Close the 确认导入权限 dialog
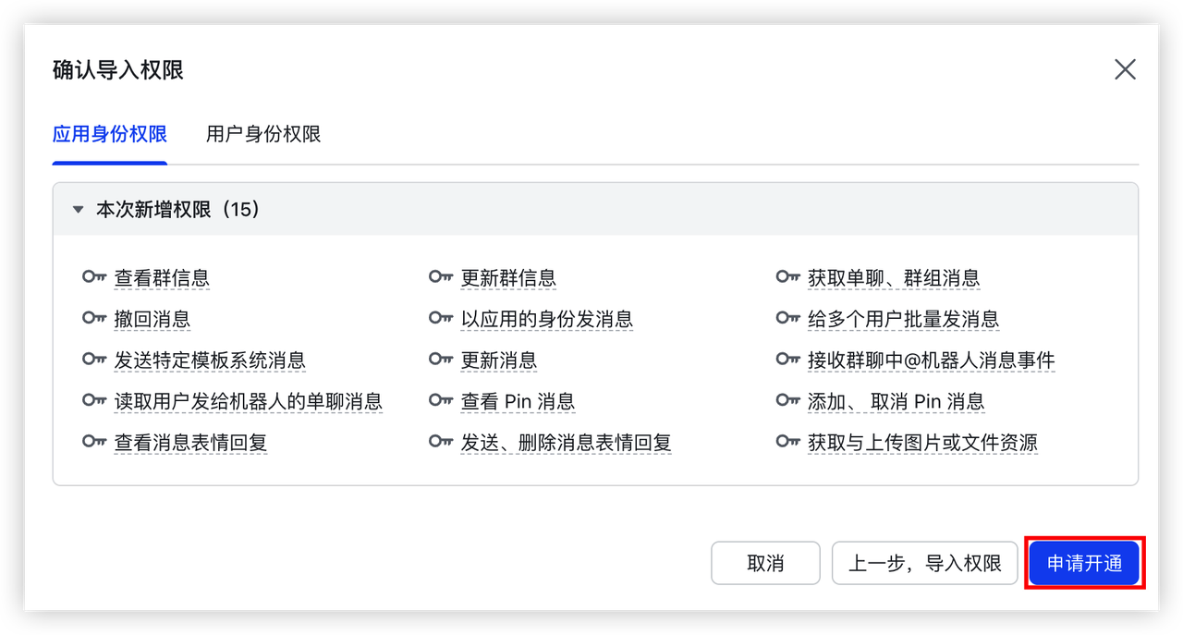 click(x=1125, y=69)
